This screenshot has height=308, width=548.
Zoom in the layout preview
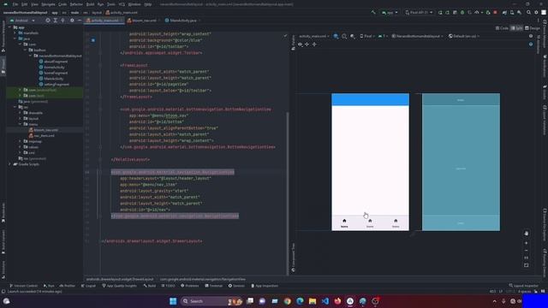click(x=527, y=243)
